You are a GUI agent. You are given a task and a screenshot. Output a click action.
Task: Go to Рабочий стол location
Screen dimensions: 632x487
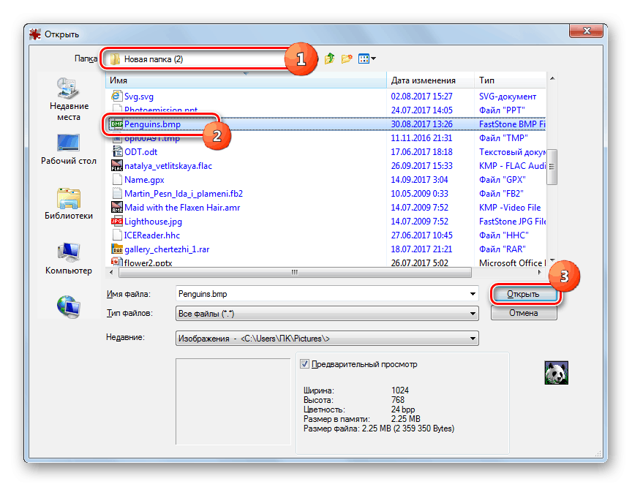pyautogui.click(x=69, y=149)
